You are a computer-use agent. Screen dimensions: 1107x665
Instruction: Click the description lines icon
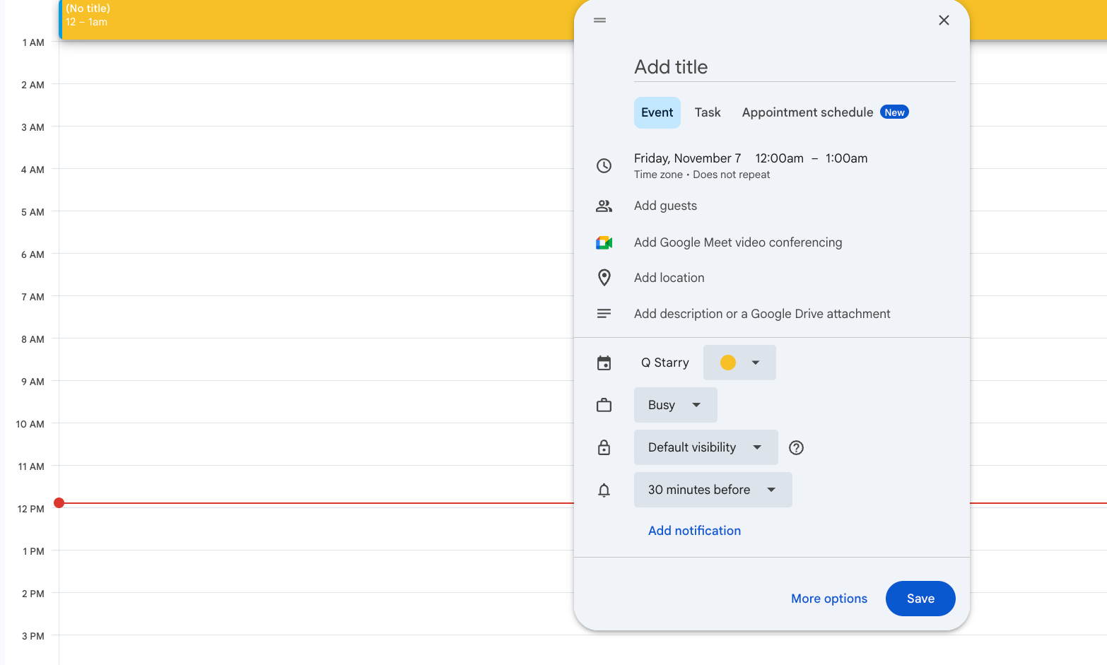604,314
